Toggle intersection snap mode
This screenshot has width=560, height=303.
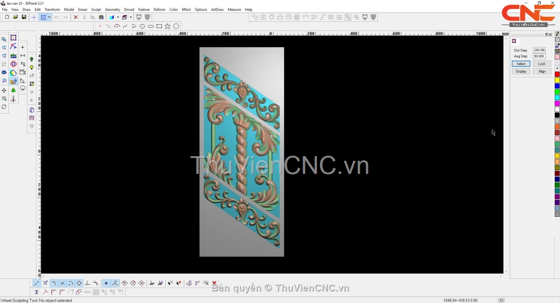click(62, 283)
